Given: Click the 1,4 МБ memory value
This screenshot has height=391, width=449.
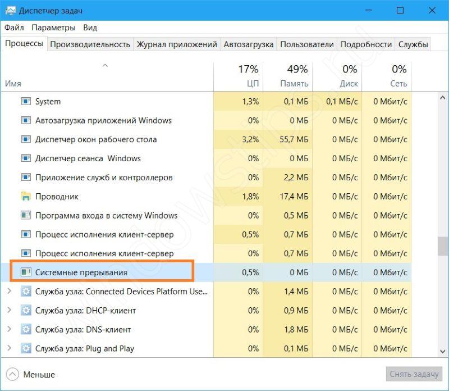Looking at the screenshot, I should tap(296, 292).
